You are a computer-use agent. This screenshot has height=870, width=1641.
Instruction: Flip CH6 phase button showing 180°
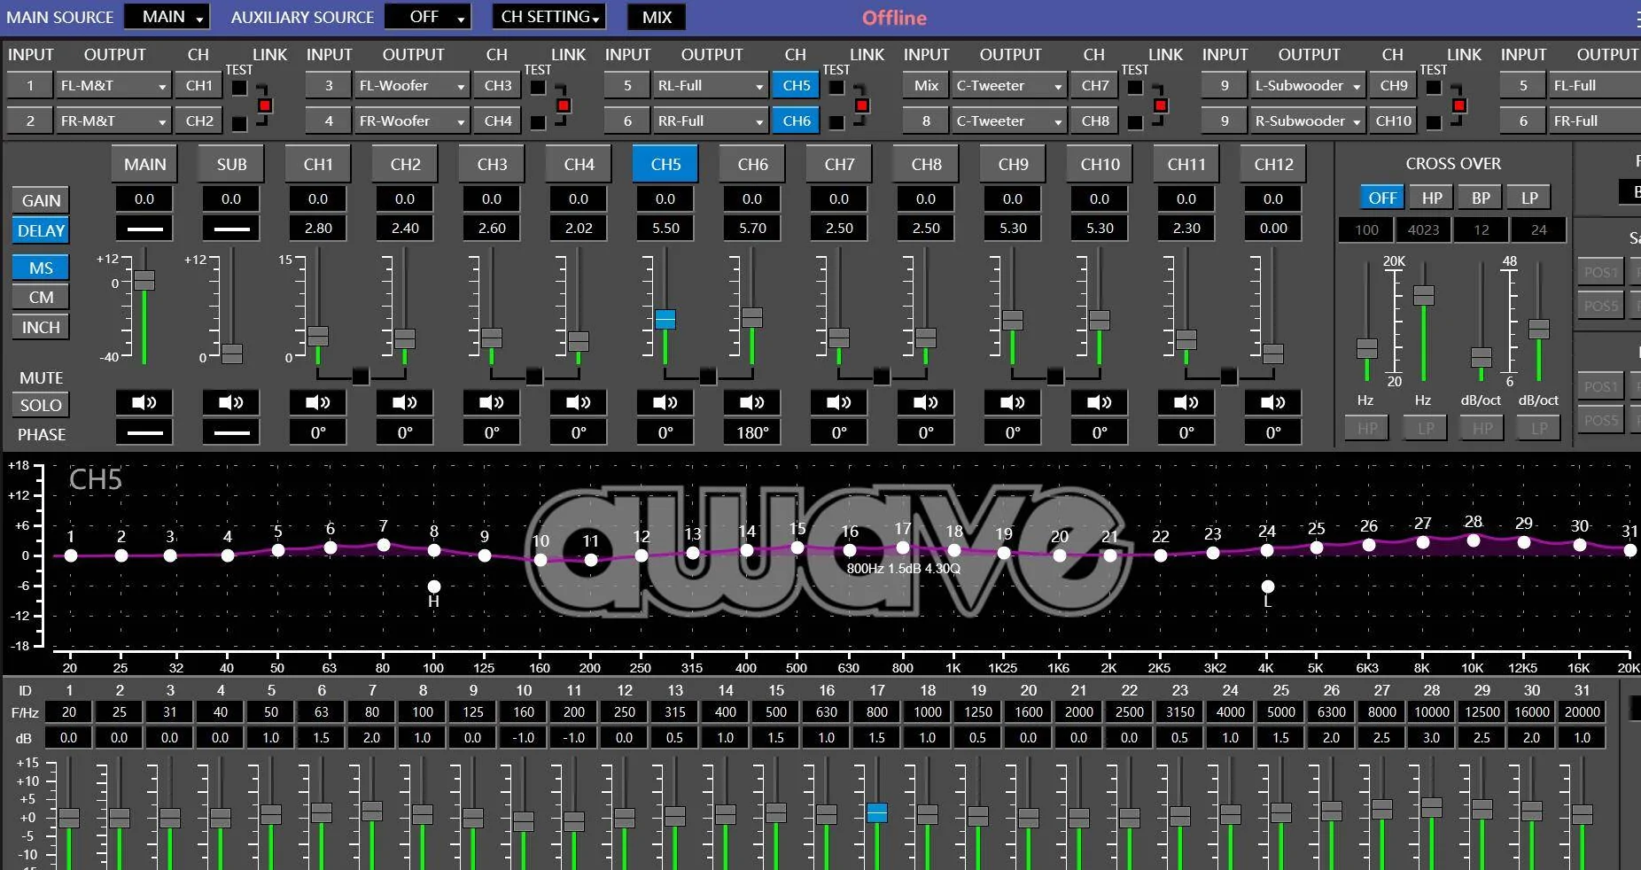[752, 432]
